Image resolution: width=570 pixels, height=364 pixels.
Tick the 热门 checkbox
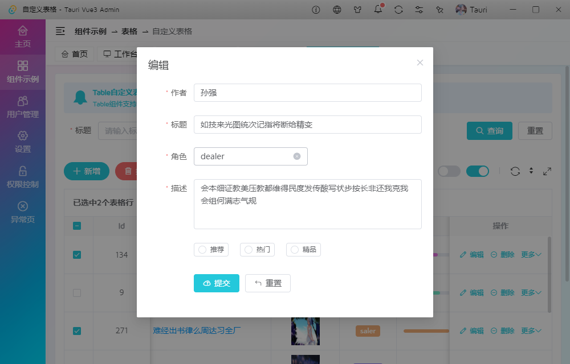(x=249, y=249)
